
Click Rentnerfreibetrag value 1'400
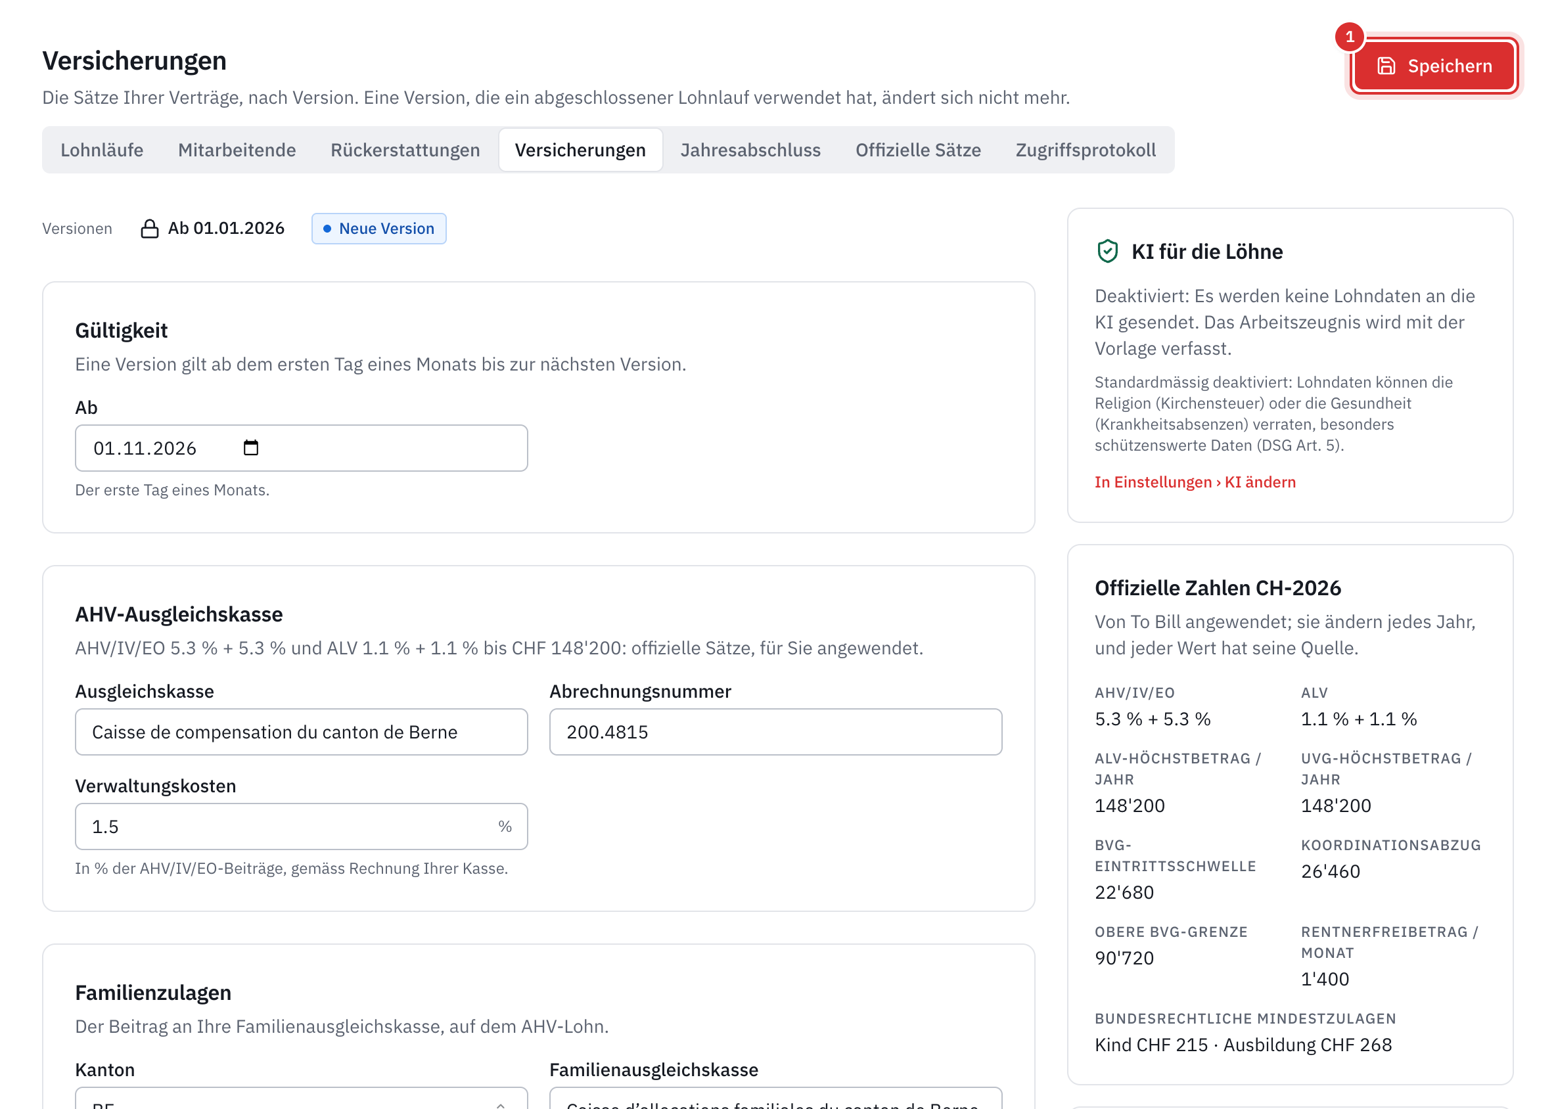[1325, 978]
